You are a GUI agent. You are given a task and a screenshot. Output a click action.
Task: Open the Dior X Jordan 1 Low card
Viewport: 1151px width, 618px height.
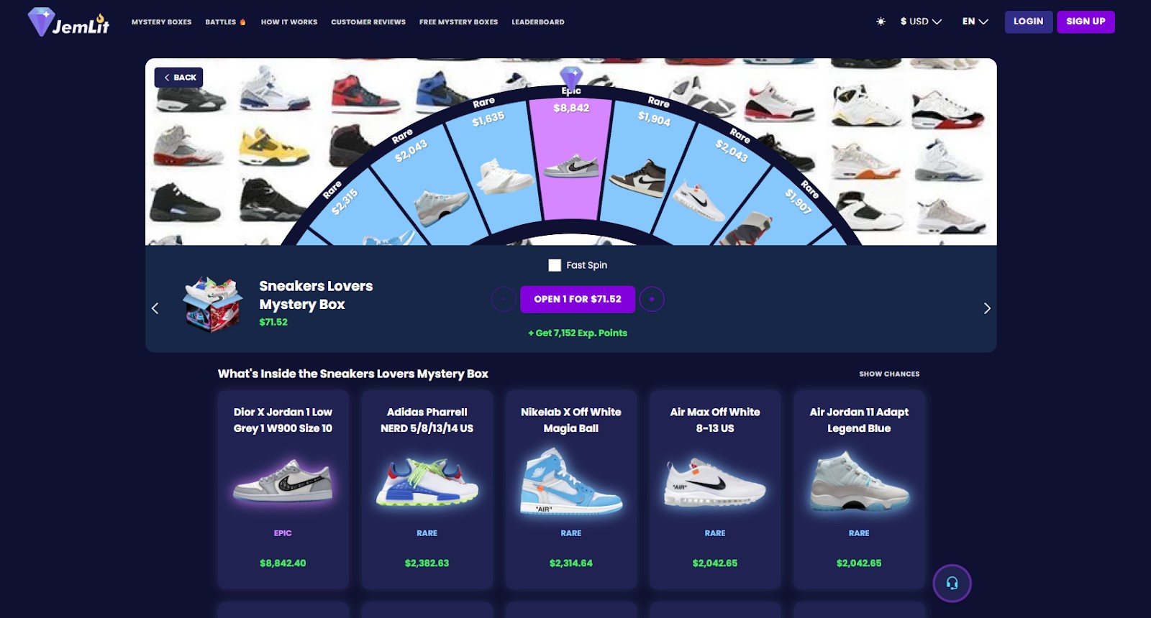[283, 489]
